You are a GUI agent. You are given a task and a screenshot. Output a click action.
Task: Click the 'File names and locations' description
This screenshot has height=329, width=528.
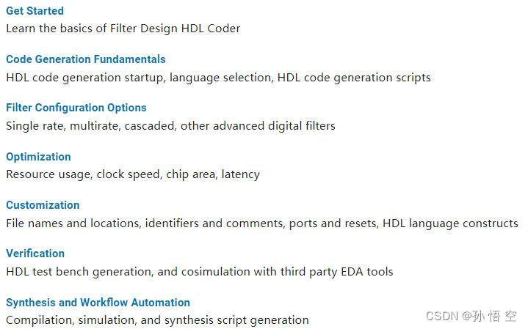click(262, 223)
